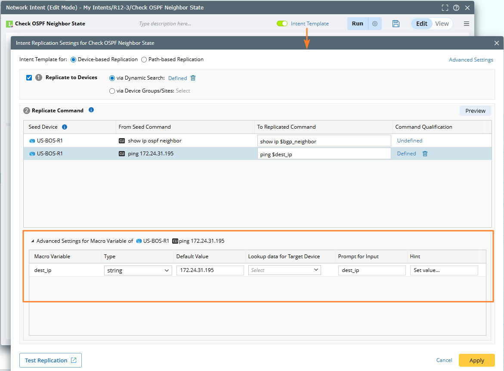
Task: Click the Default Value field 172.24.31.195
Action: coord(210,270)
